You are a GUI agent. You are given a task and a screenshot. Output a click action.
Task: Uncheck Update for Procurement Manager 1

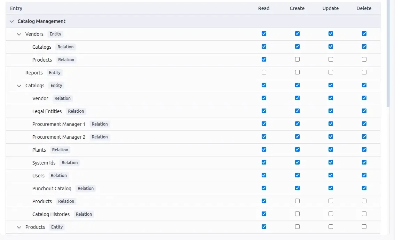331,123
